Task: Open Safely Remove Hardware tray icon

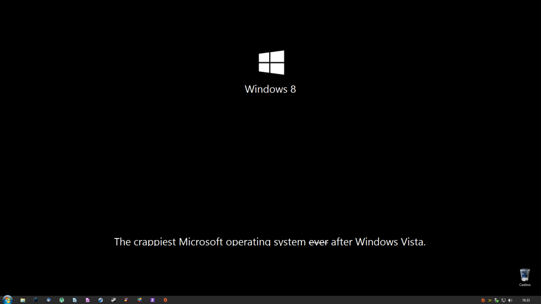Action: (x=497, y=300)
